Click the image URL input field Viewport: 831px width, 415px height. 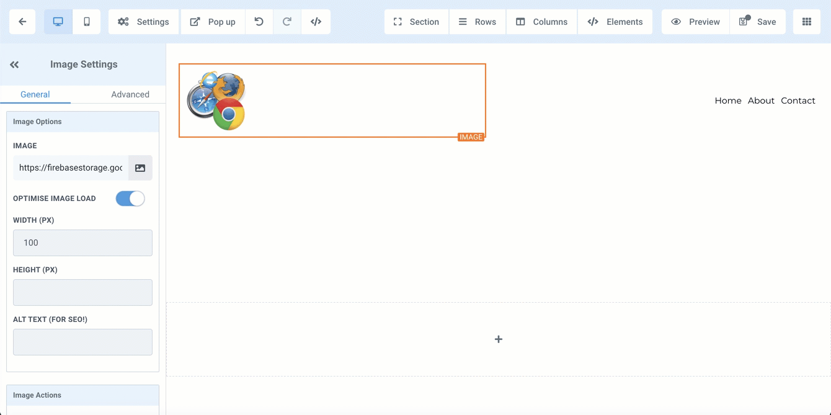71,168
